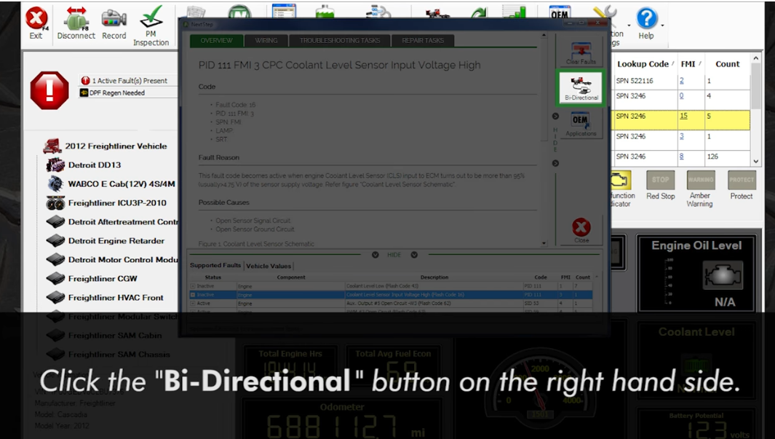Collapse panel using HIDE chevron
The image size is (775, 439).
[x=375, y=255]
